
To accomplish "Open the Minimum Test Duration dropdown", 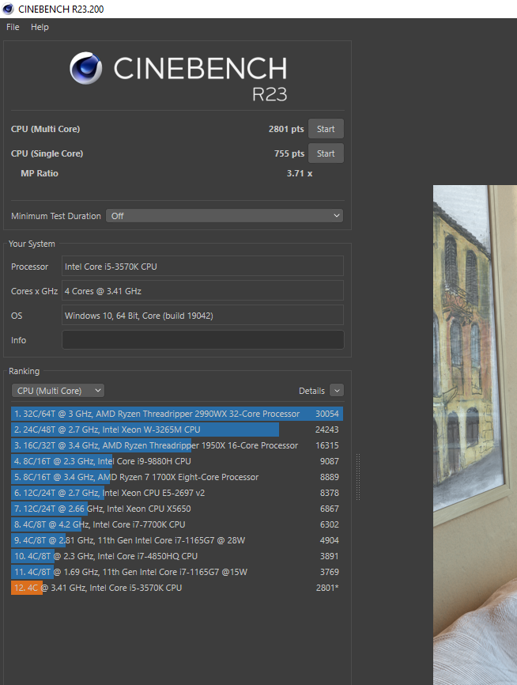I will [225, 216].
